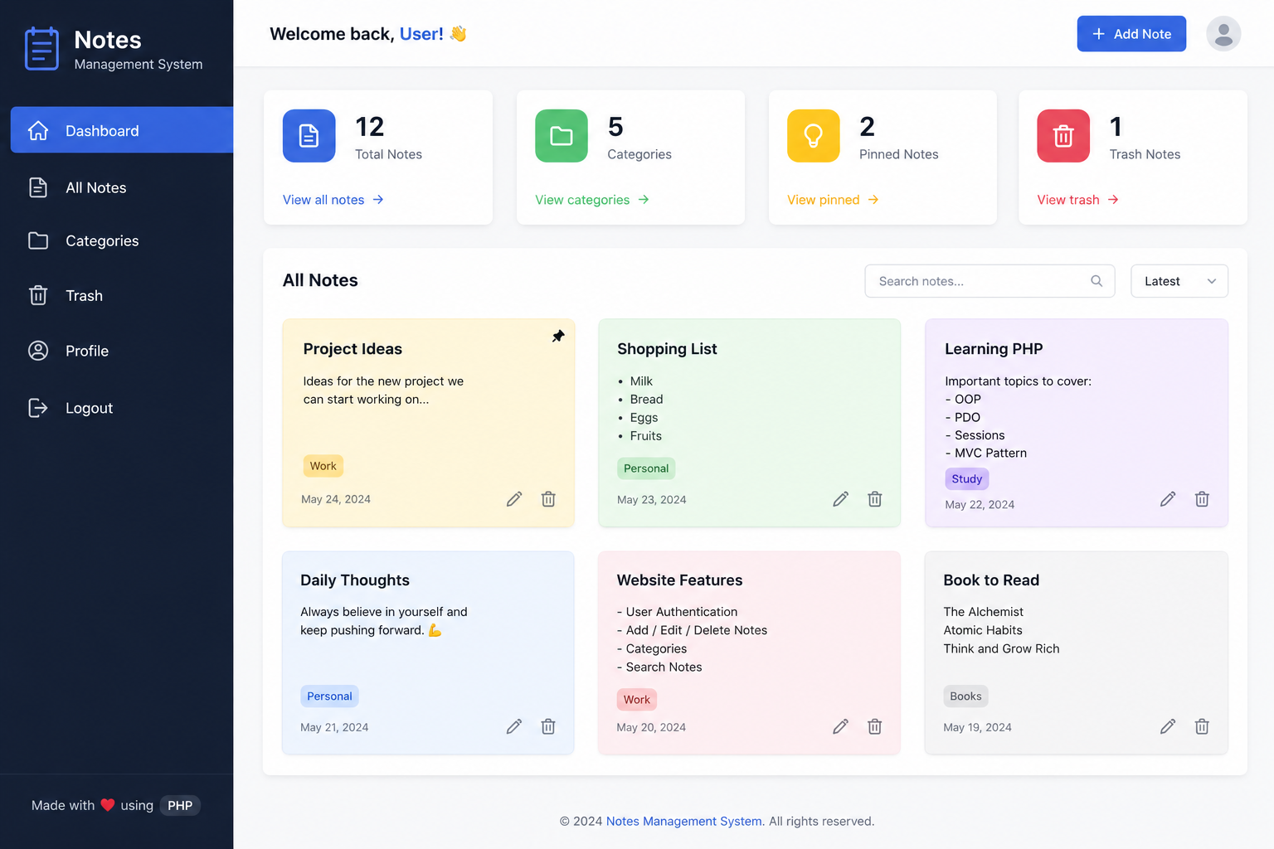Open the Book to Read note title
This screenshot has height=849, width=1274.
point(991,580)
